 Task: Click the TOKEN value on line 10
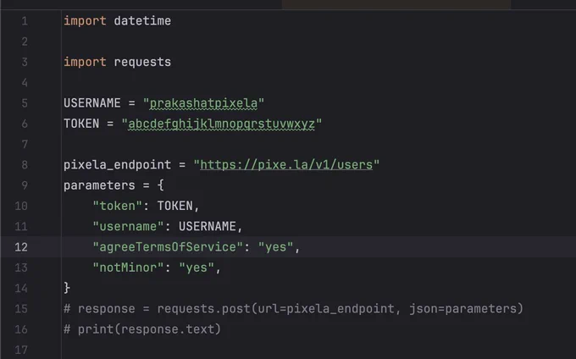pyautogui.click(x=174, y=206)
